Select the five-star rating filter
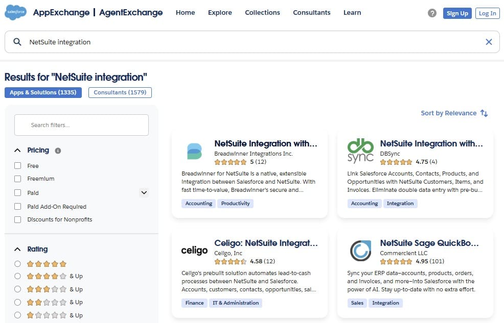 [x=17, y=264]
